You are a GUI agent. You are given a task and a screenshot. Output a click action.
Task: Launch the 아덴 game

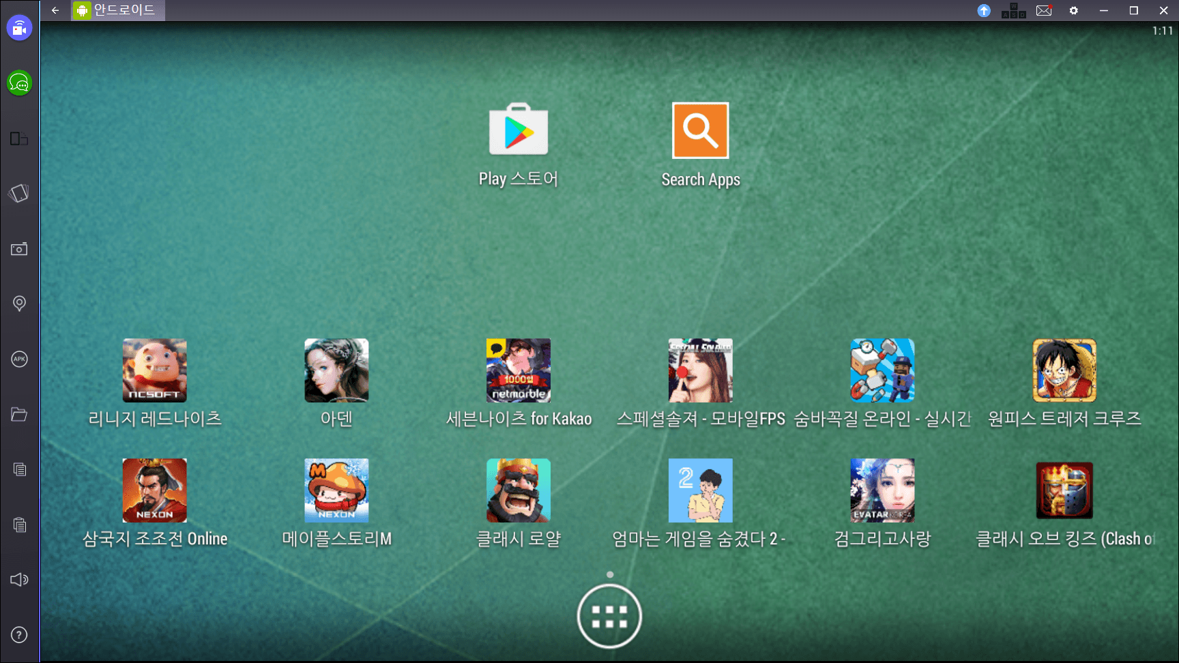(336, 370)
